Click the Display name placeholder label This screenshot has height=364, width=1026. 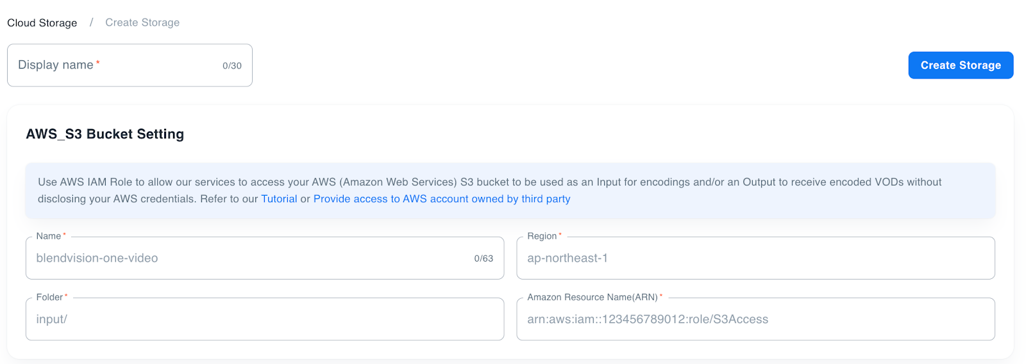[x=56, y=65]
